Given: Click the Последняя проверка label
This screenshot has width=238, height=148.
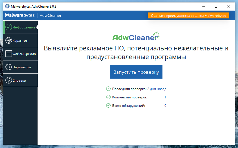Looking at the screenshot, I should tap(129, 89).
